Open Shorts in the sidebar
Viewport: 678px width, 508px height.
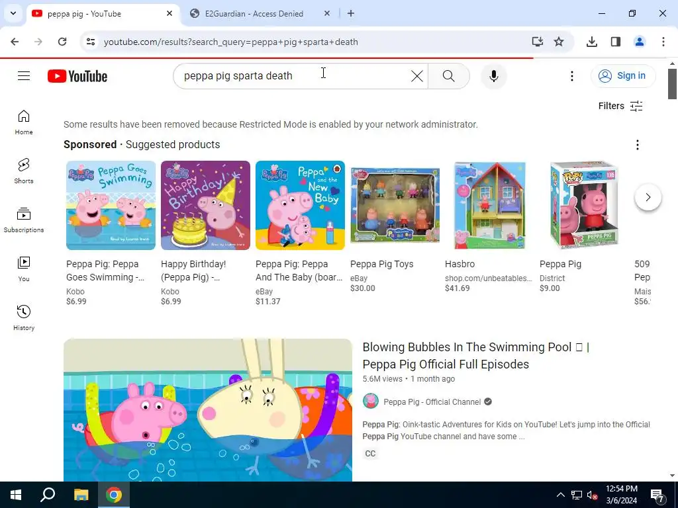[24, 171]
